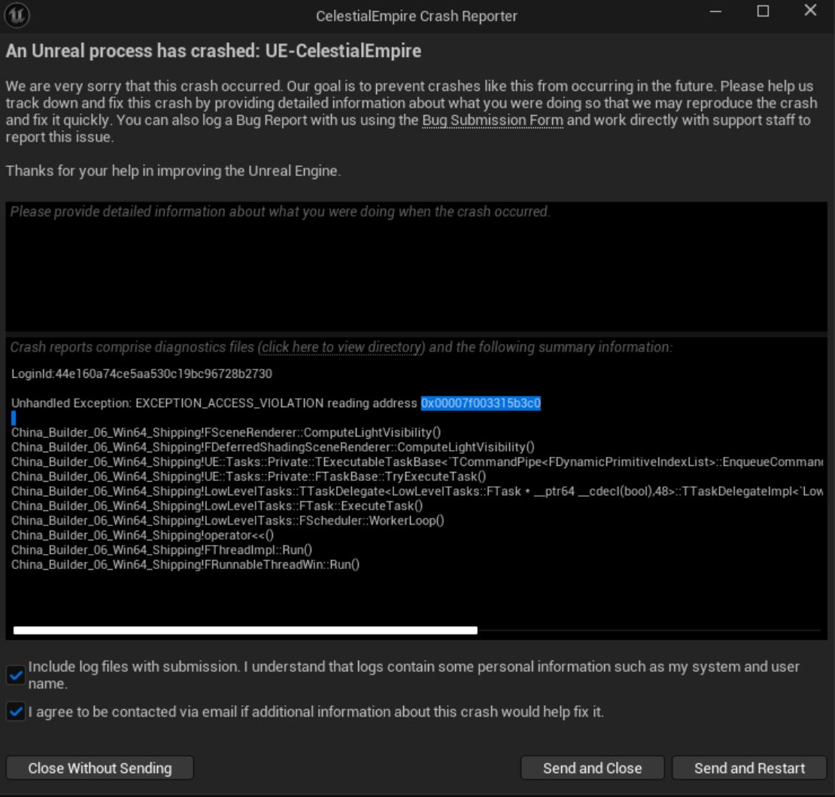The height and width of the screenshot is (797, 835).
Task: Toggle the agree to be contacted checkbox
Action: [15, 712]
